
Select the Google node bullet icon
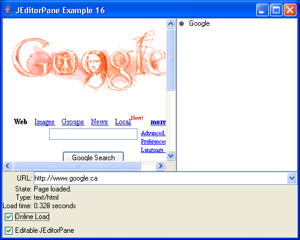pos(181,24)
